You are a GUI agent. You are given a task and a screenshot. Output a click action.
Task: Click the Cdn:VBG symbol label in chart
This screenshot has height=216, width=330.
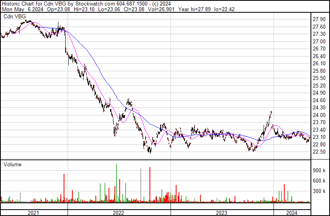[x=15, y=16]
